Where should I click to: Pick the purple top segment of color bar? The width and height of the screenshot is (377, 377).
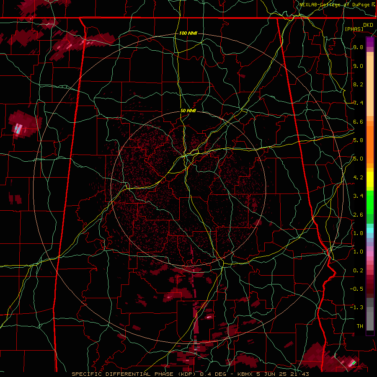[x=370, y=42]
